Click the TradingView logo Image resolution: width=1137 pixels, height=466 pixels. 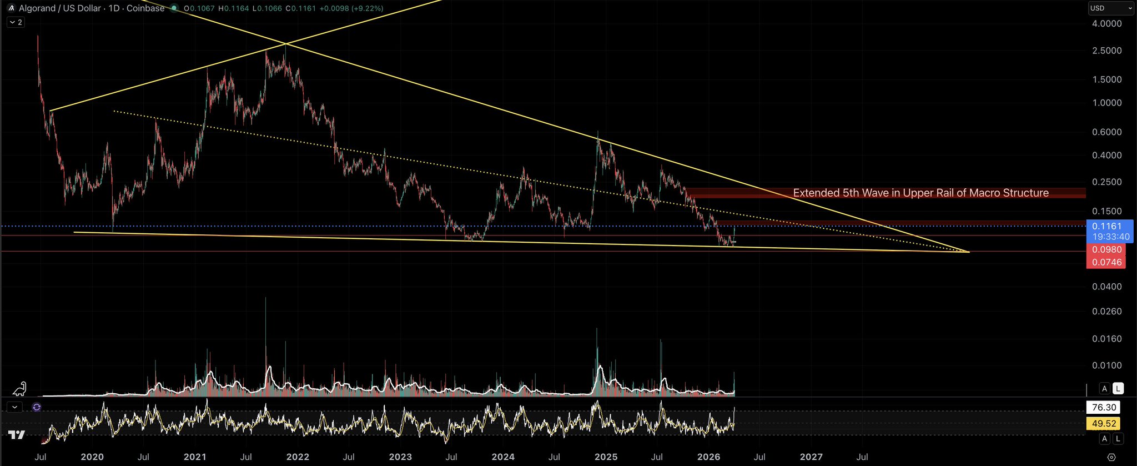click(x=17, y=435)
